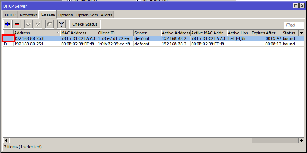This screenshot has height=153, width=307.
Task: Sort by MAC Address column header
Action: [x=78, y=33]
